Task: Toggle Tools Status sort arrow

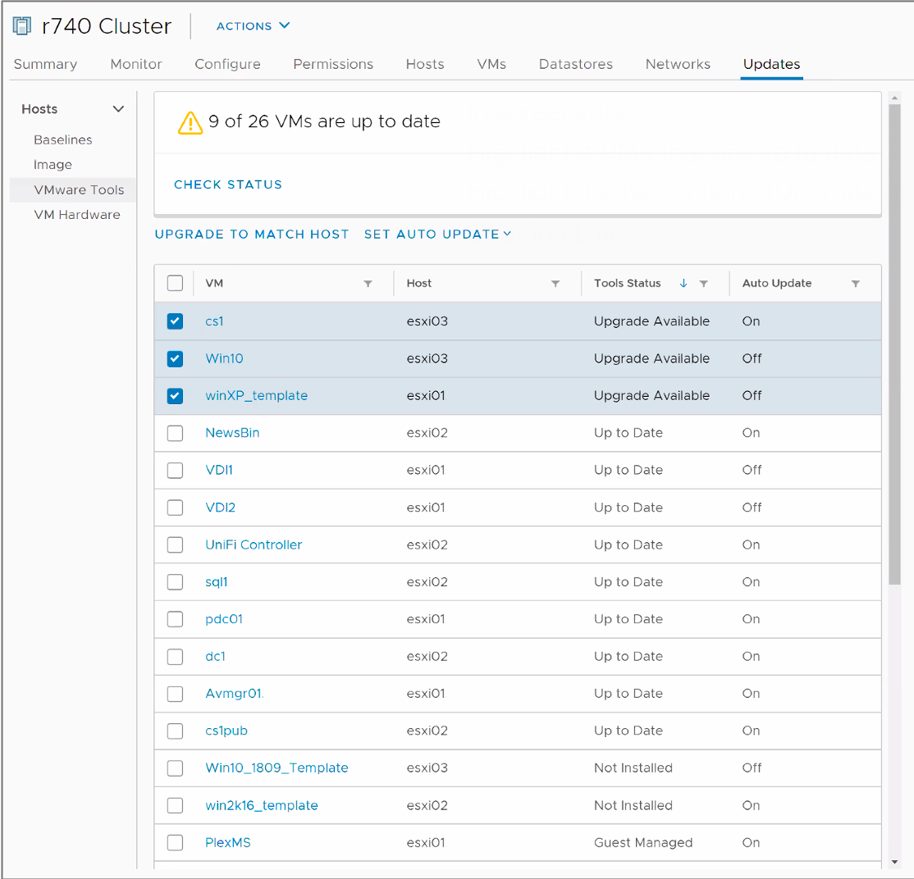Action: [683, 283]
